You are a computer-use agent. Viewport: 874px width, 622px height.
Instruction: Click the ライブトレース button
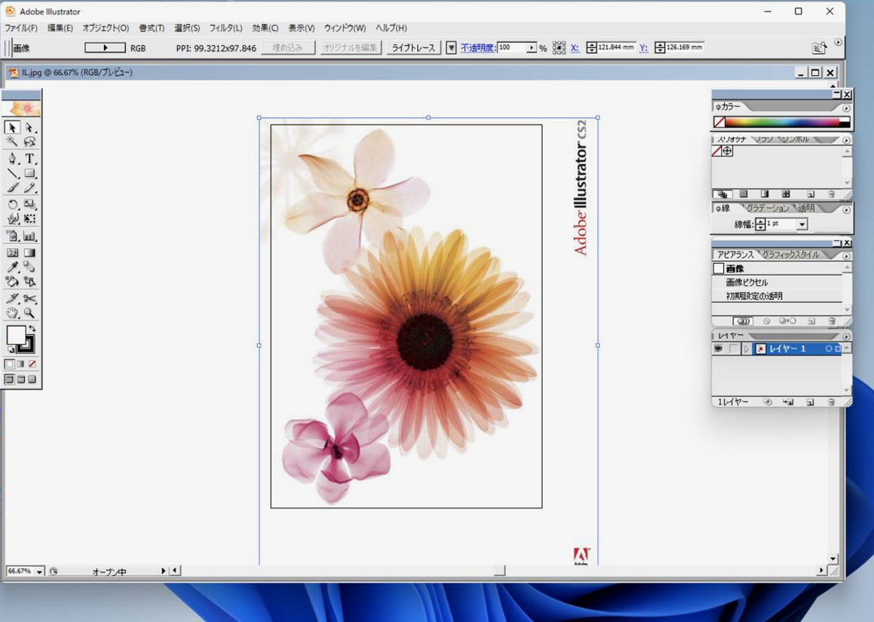[x=414, y=48]
